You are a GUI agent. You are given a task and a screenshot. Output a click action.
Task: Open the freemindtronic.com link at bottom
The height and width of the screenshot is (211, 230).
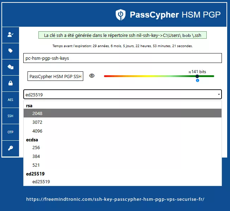115,199
